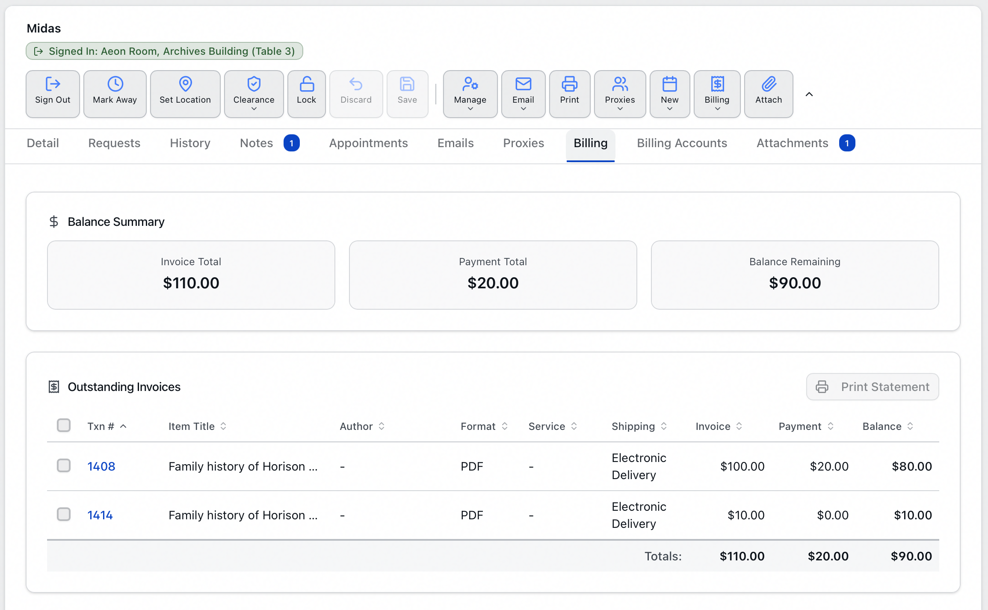Open the Attachments tab
Image resolution: width=988 pixels, height=610 pixels.
pos(806,143)
